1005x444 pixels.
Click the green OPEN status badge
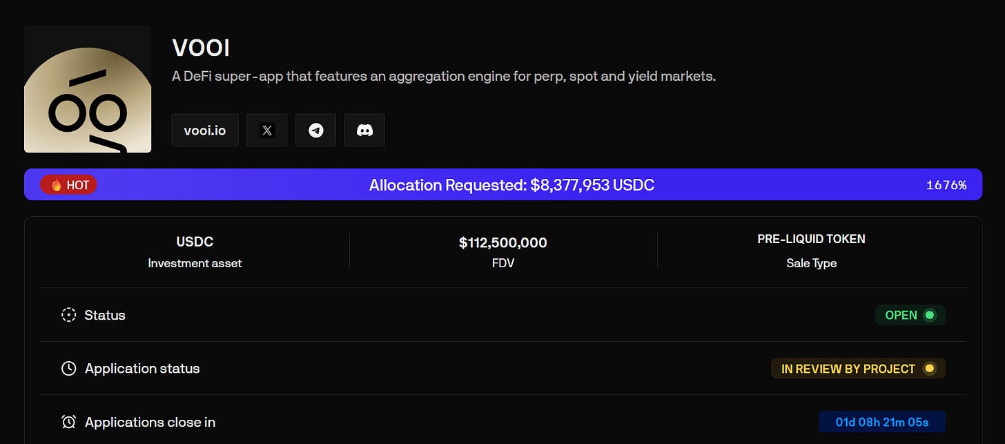point(910,315)
